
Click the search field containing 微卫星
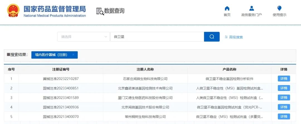click(x=157, y=37)
